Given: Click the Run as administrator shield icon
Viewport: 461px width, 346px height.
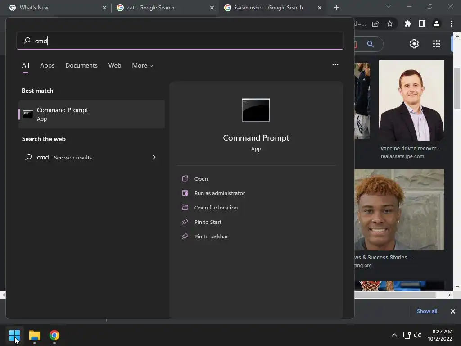Looking at the screenshot, I should (x=185, y=193).
